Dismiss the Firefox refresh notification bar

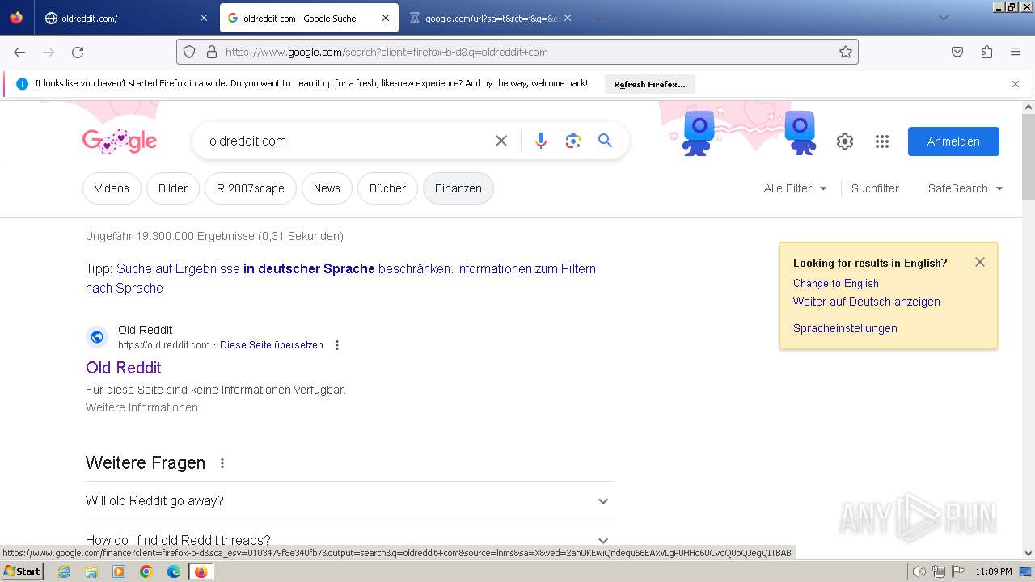[1016, 84]
